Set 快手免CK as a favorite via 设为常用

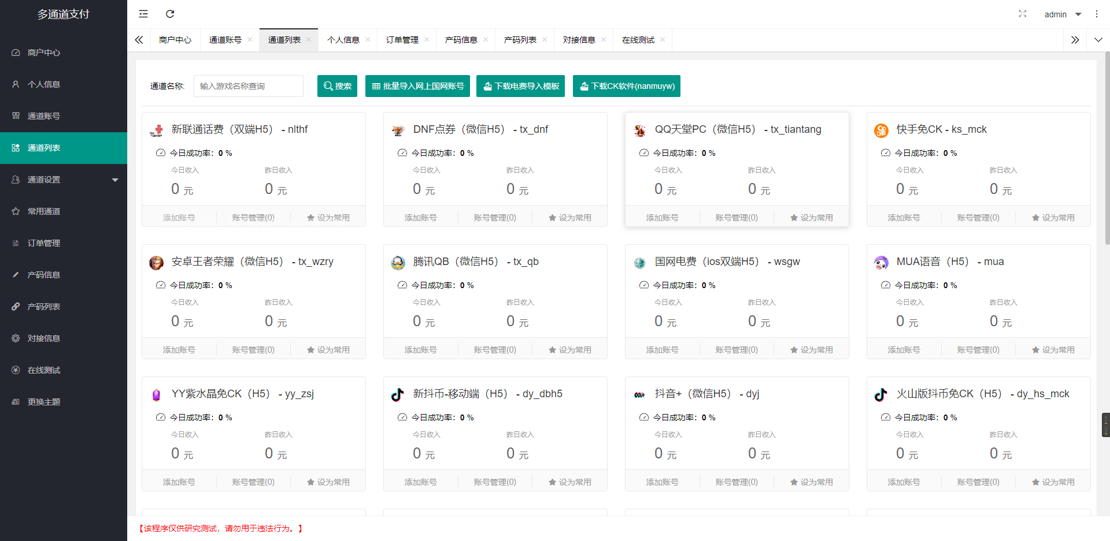[x=1053, y=217]
